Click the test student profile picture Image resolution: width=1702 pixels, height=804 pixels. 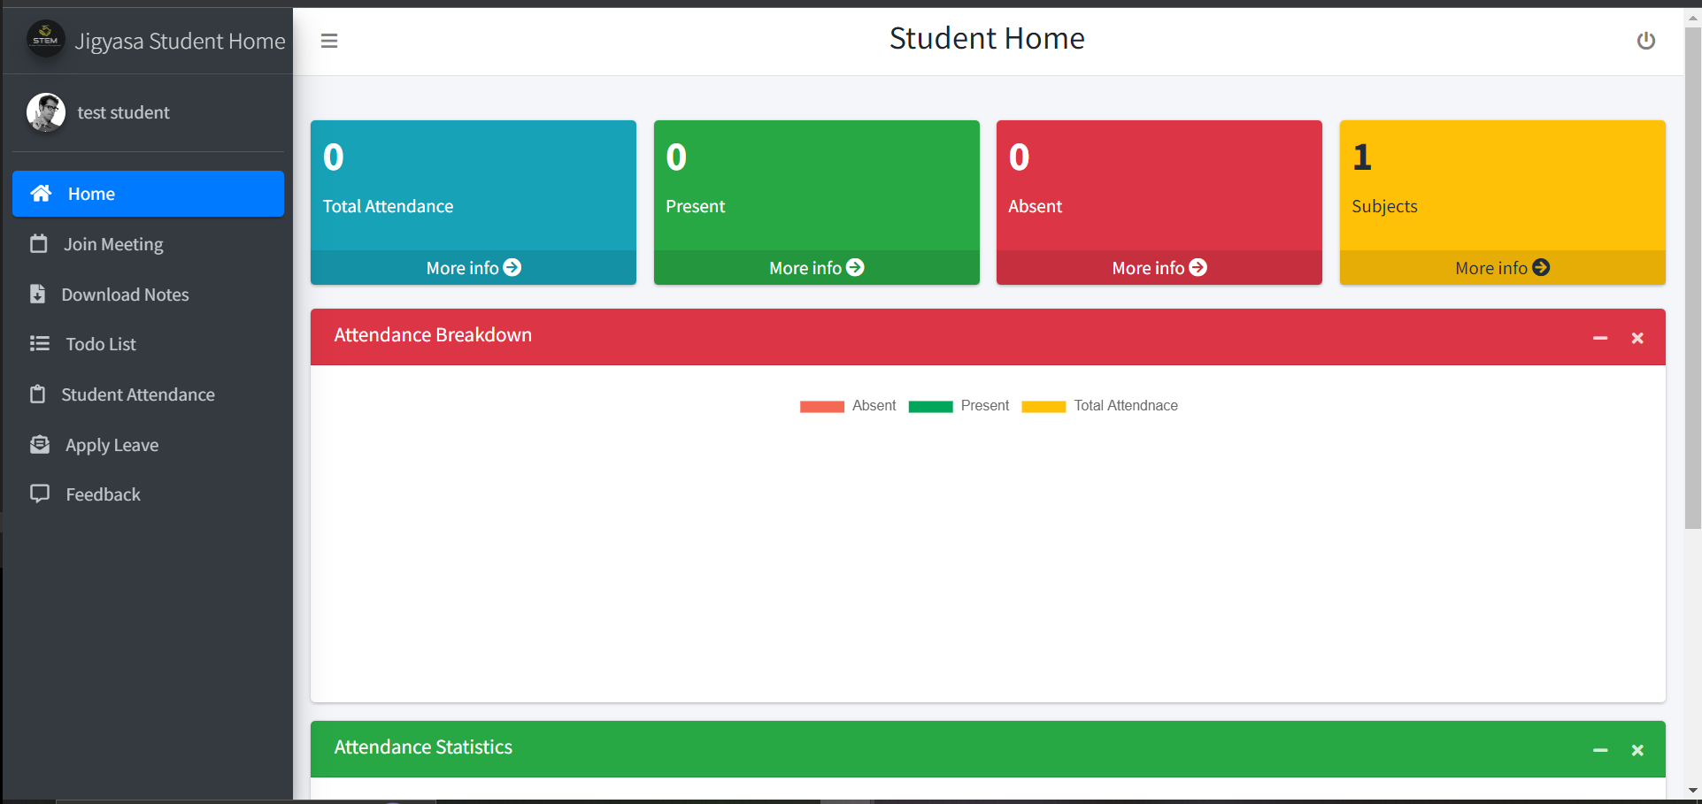pos(45,112)
